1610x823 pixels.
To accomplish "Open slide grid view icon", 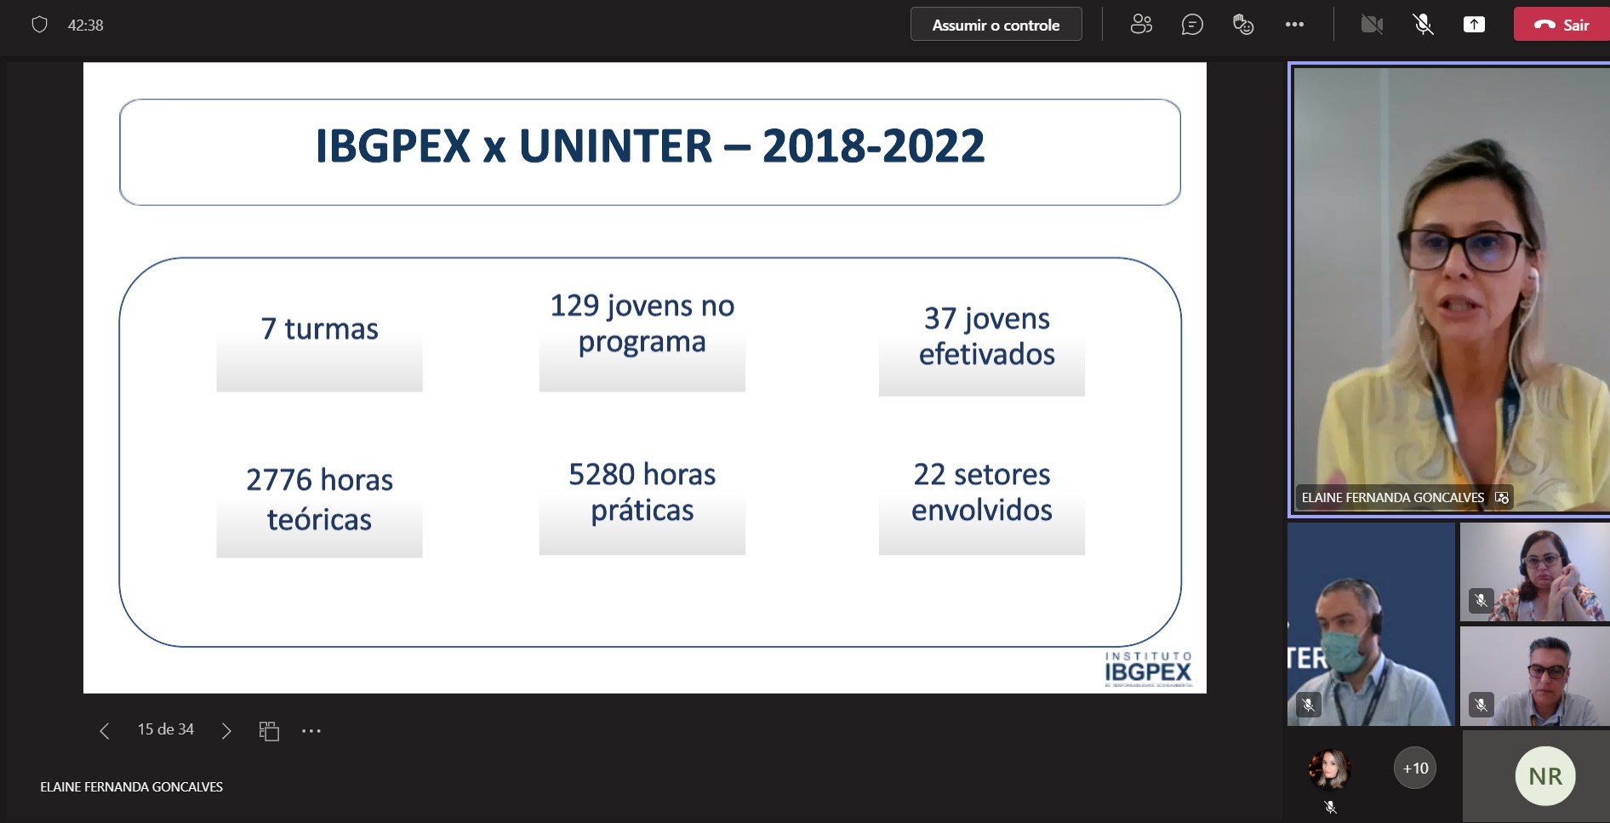I will [x=269, y=730].
